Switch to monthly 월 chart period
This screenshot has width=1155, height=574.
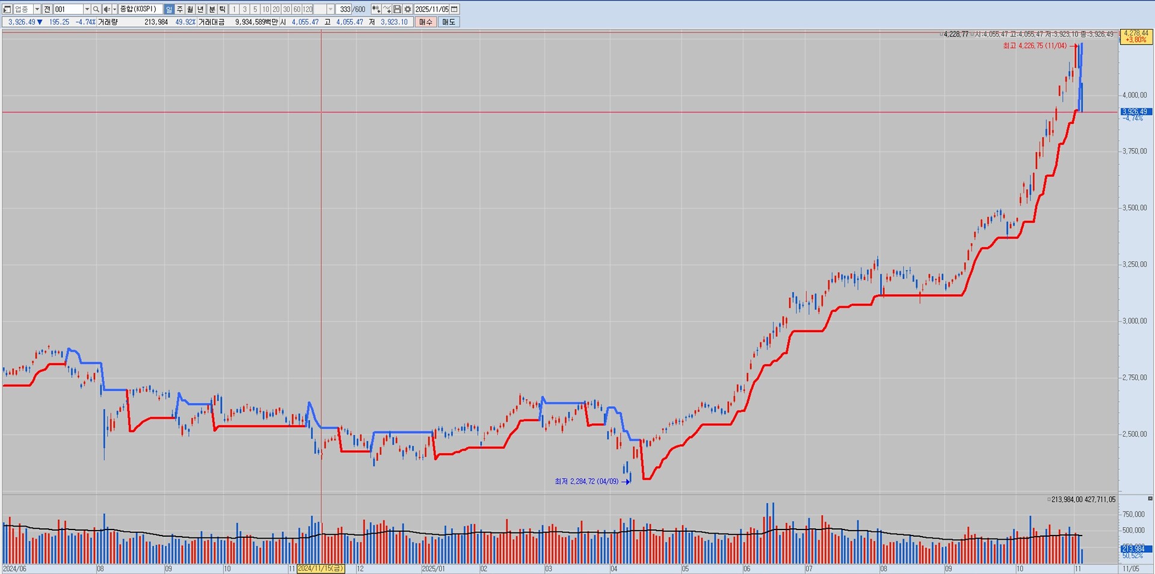[x=190, y=9]
